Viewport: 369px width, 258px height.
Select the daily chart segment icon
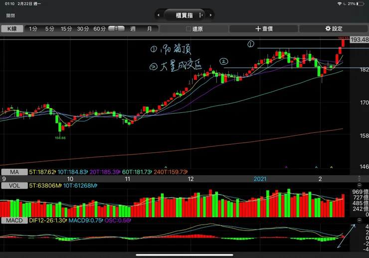coord(116,28)
